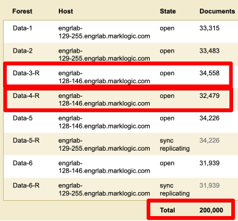Click the host name in the Data-6 row
Image resolution: width=238 pixels, height=221 pixels.
[x=104, y=167]
